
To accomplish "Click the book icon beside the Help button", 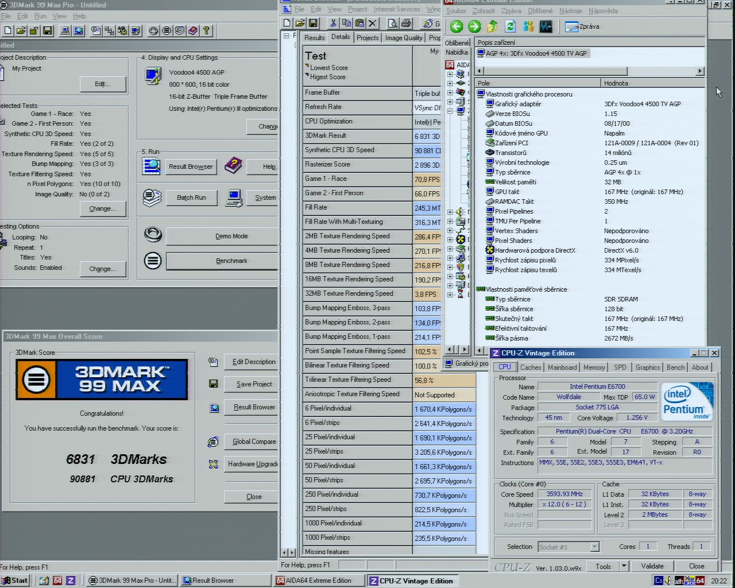I will pyautogui.click(x=233, y=165).
